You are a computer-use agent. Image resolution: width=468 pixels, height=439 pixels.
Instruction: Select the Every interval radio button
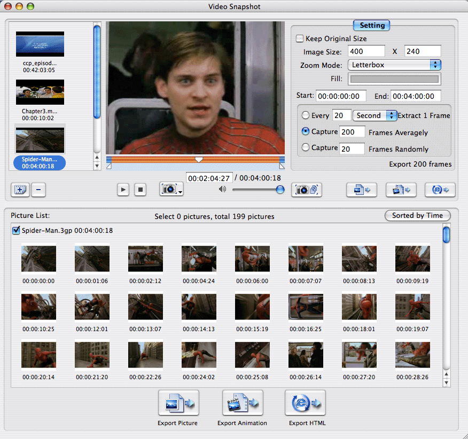[x=305, y=115]
